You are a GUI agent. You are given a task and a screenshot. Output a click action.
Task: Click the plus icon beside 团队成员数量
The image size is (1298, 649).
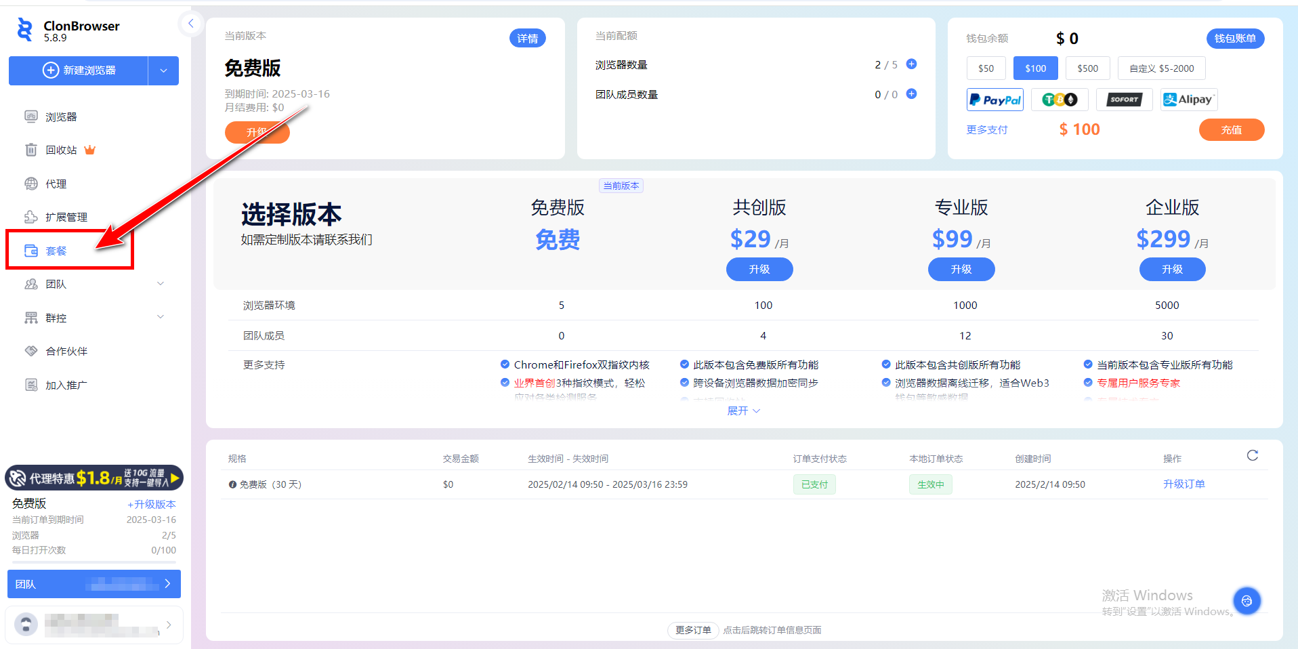click(x=911, y=94)
